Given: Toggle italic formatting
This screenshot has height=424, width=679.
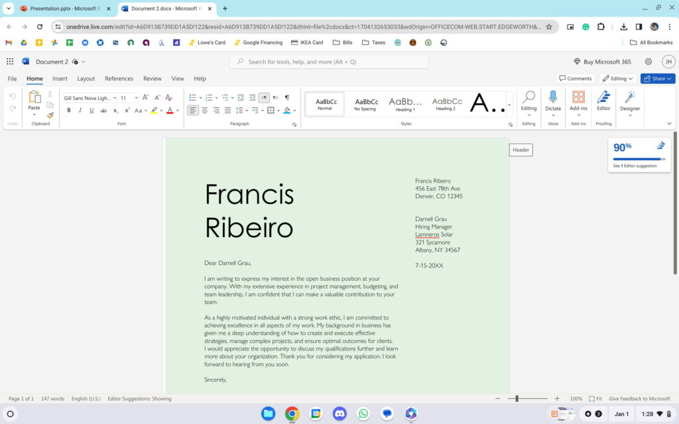Looking at the screenshot, I should pyautogui.click(x=80, y=110).
